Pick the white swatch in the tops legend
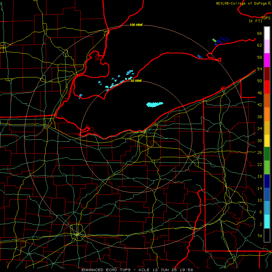 tap(267, 33)
